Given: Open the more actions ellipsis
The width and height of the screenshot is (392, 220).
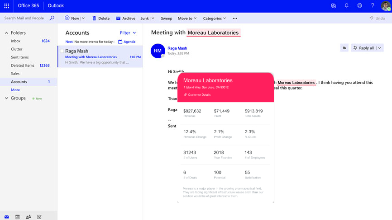Looking at the screenshot, I should tap(235, 18).
